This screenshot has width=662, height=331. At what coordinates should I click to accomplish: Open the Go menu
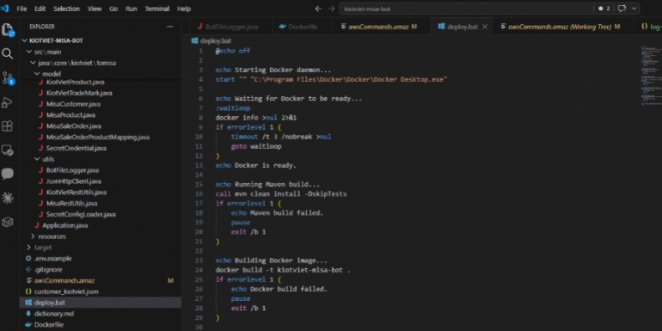click(113, 9)
